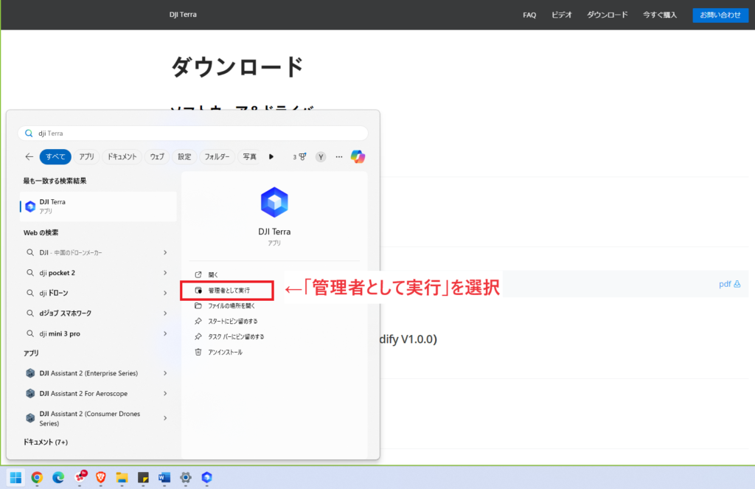Image resolution: width=755 pixels, height=489 pixels.
Task: Expand the dji pocket 2 suggestion chevron
Action: (x=165, y=273)
